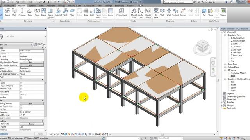The height and width of the screenshot is (140, 250).
Task: Open the Architecture ribbon tab
Action: [9, 5]
